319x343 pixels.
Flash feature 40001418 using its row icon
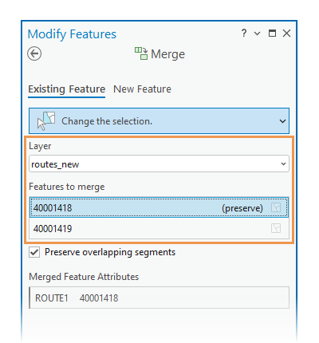click(x=276, y=207)
